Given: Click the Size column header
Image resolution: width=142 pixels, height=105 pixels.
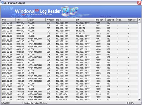Looking at the screenshot, I should (x=122, y=20).
